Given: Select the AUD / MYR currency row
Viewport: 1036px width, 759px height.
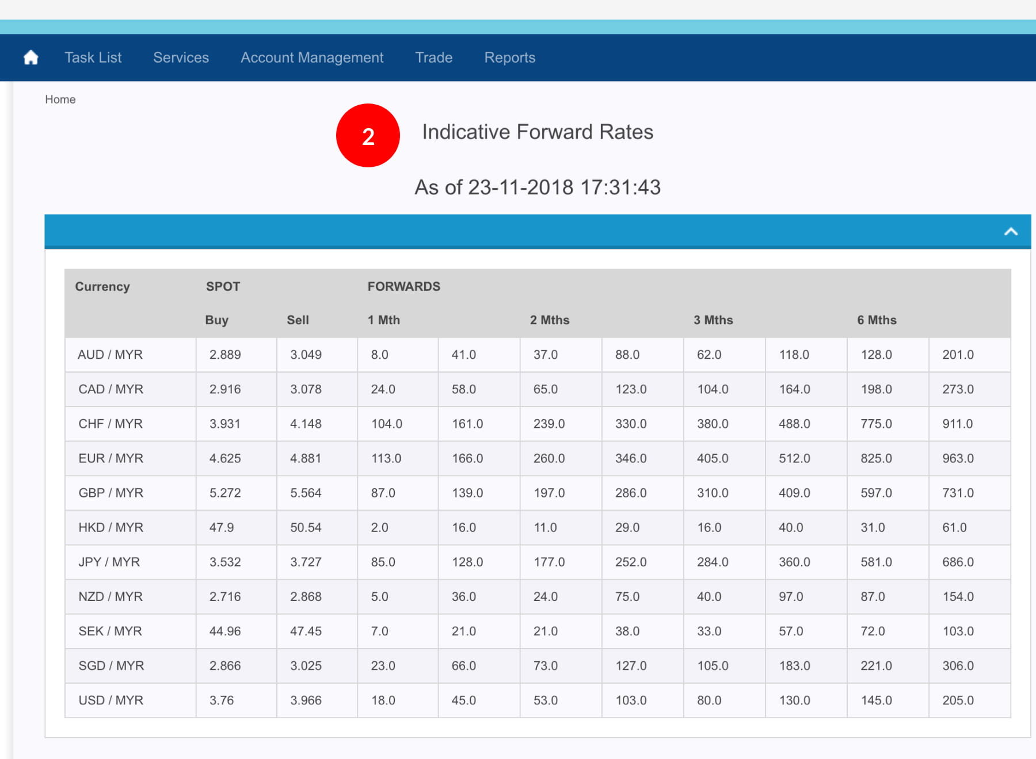Looking at the screenshot, I should tap(110, 355).
